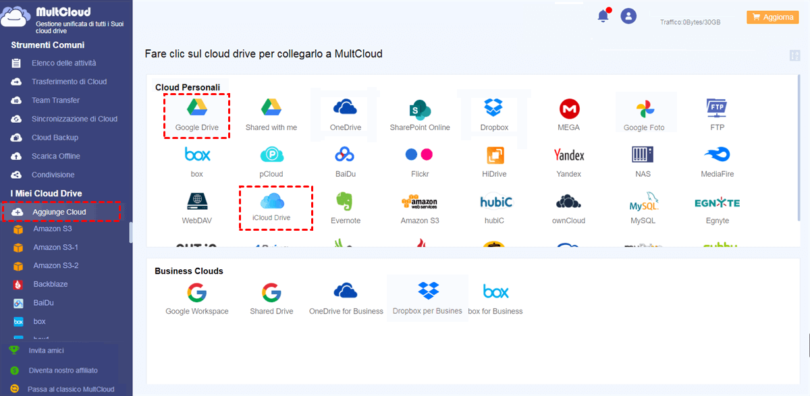The height and width of the screenshot is (396, 810).
Task: Open Team Transfer section
Action: 55,101
